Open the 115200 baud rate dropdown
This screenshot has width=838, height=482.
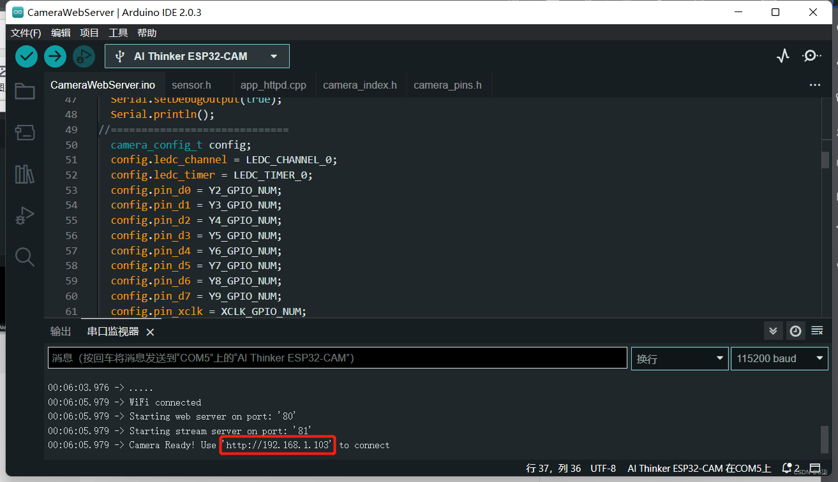click(779, 358)
